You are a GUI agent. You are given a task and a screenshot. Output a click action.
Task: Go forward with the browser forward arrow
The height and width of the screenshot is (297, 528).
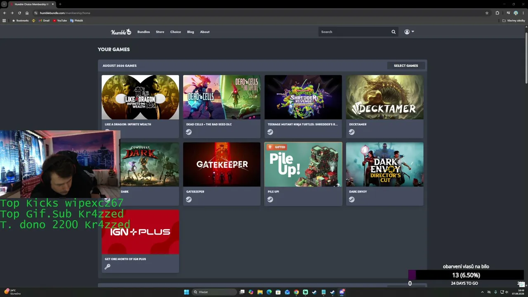[x=12, y=13]
